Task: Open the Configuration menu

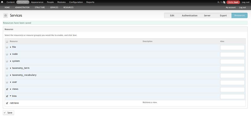Action: tap(76, 2)
